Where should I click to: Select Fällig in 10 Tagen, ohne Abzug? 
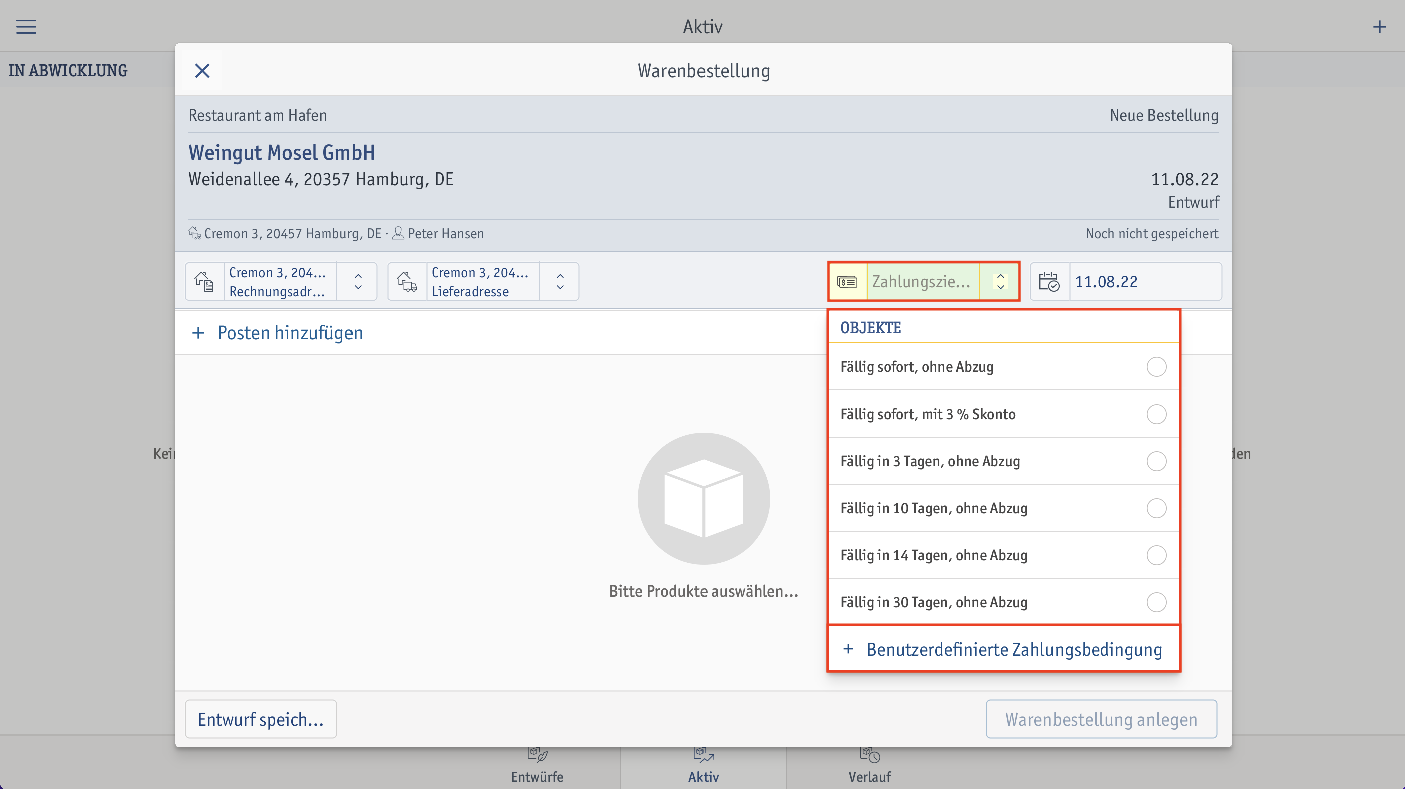(1003, 508)
